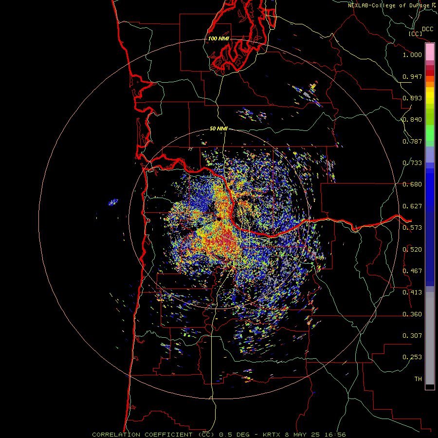Click the NEXLAB-College of DuPage label
The image size is (438, 438).
coord(388,5)
